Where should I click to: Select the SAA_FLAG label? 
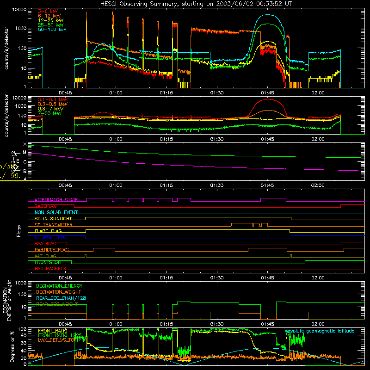pyautogui.click(x=45, y=243)
